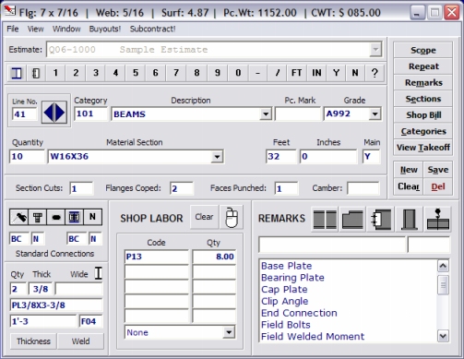Open the File menu

coord(13,29)
